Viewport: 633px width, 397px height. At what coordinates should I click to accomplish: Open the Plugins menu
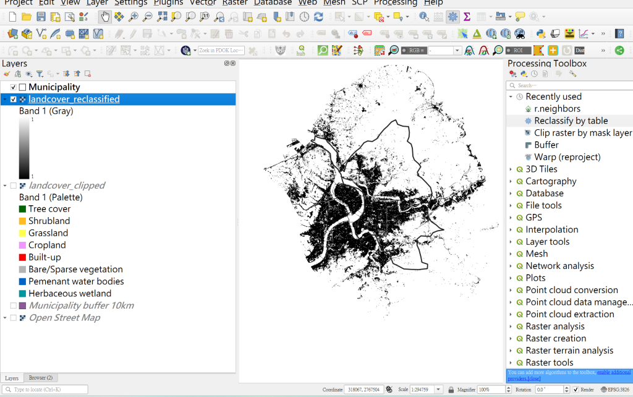point(168,2)
